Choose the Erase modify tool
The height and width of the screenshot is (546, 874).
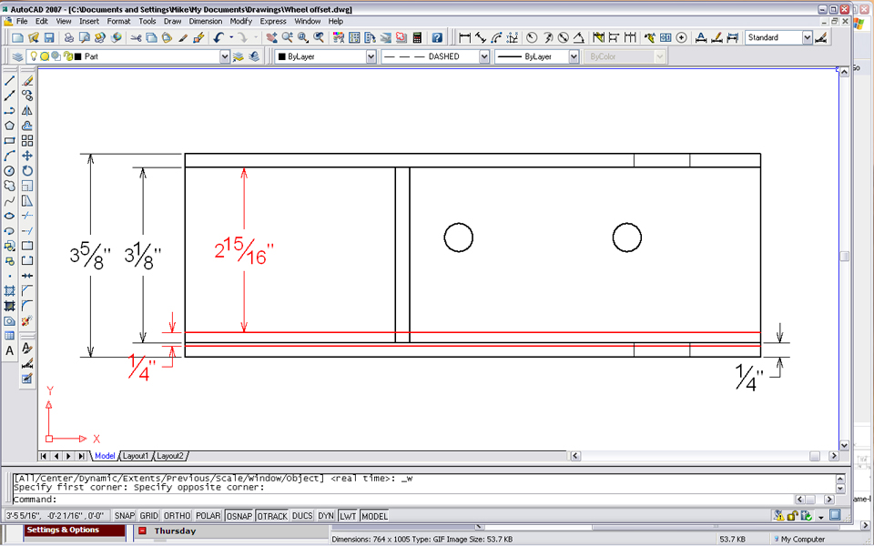27,81
